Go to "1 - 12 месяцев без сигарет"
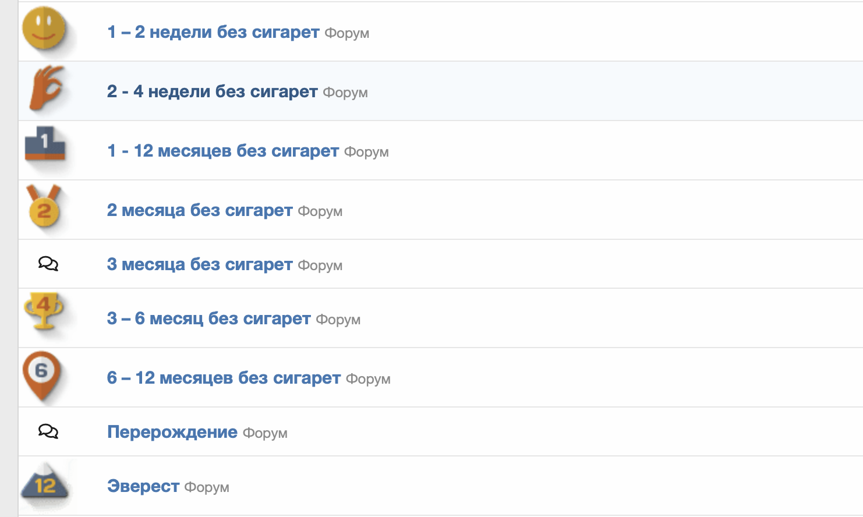This screenshot has width=863, height=517. [x=223, y=151]
